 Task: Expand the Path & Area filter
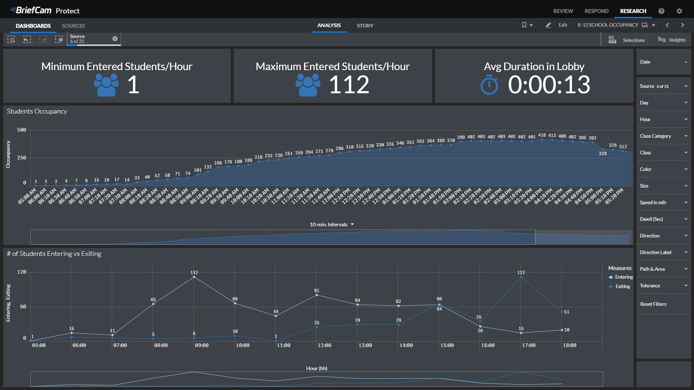[x=664, y=269]
